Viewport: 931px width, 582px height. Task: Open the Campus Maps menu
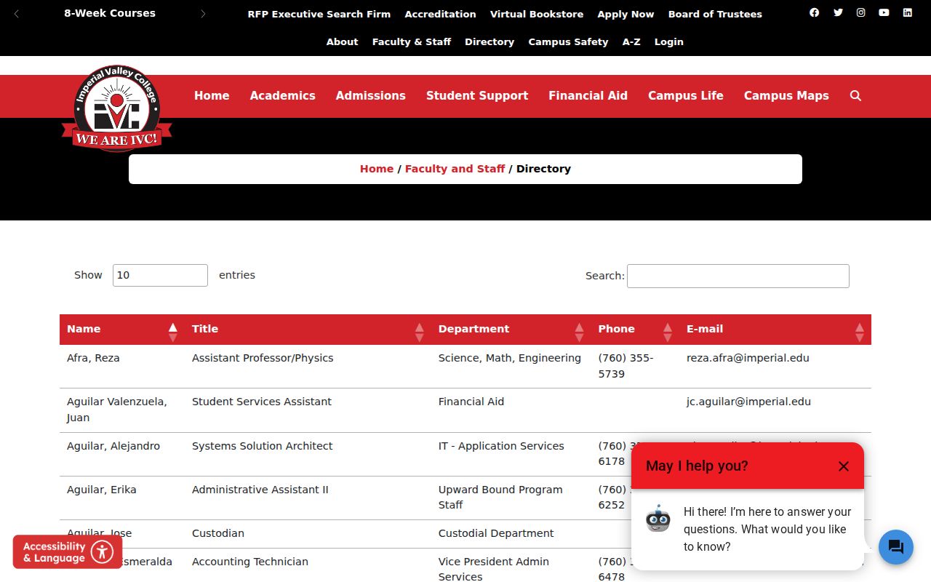pos(786,96)
